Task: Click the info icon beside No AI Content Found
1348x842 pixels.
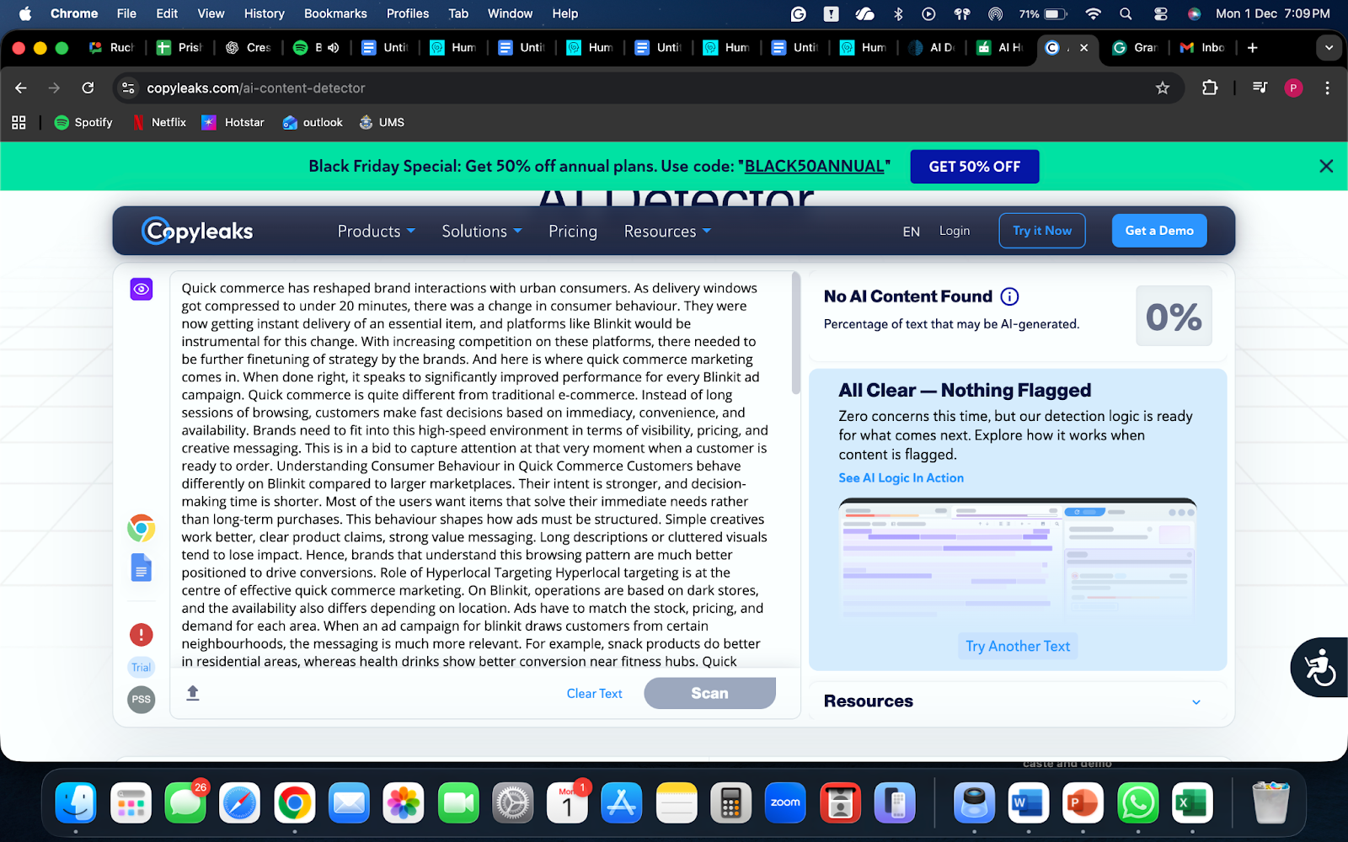Action: click(1009, 296)
